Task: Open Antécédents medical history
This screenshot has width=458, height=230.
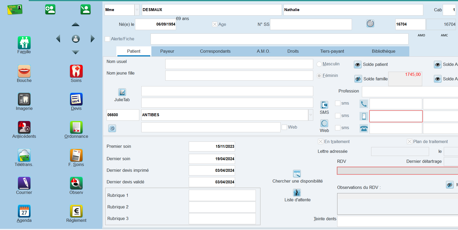Action: click(24, 127)
